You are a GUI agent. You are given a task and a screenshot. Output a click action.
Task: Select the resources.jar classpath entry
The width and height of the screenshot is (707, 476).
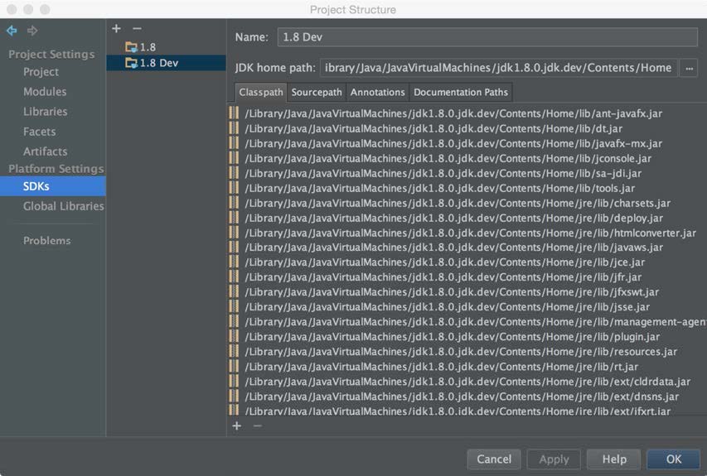(x=461, y=351)
